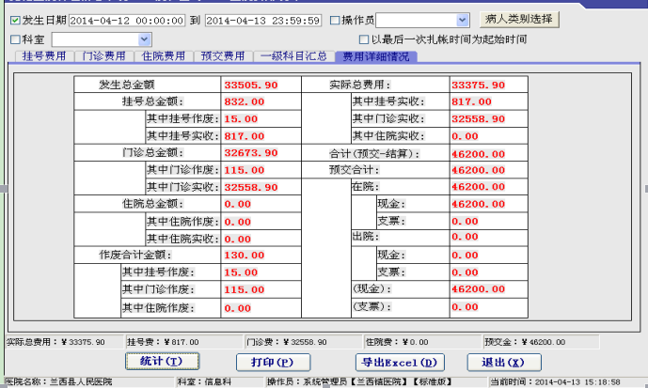Click the 发生总金额 value 33505.90
648x388 pixels.
pyautogui.click(x=250, y=85)
